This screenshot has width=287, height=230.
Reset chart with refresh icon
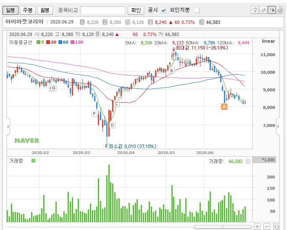(x=276, y=227)
